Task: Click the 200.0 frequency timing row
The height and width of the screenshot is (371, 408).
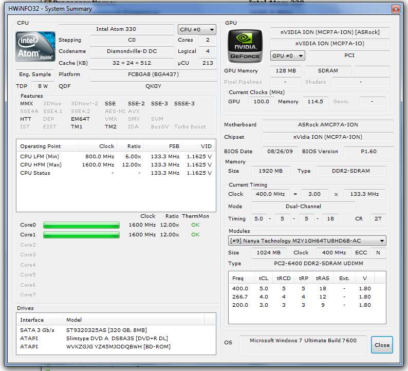Action: (x=307, y=305)
